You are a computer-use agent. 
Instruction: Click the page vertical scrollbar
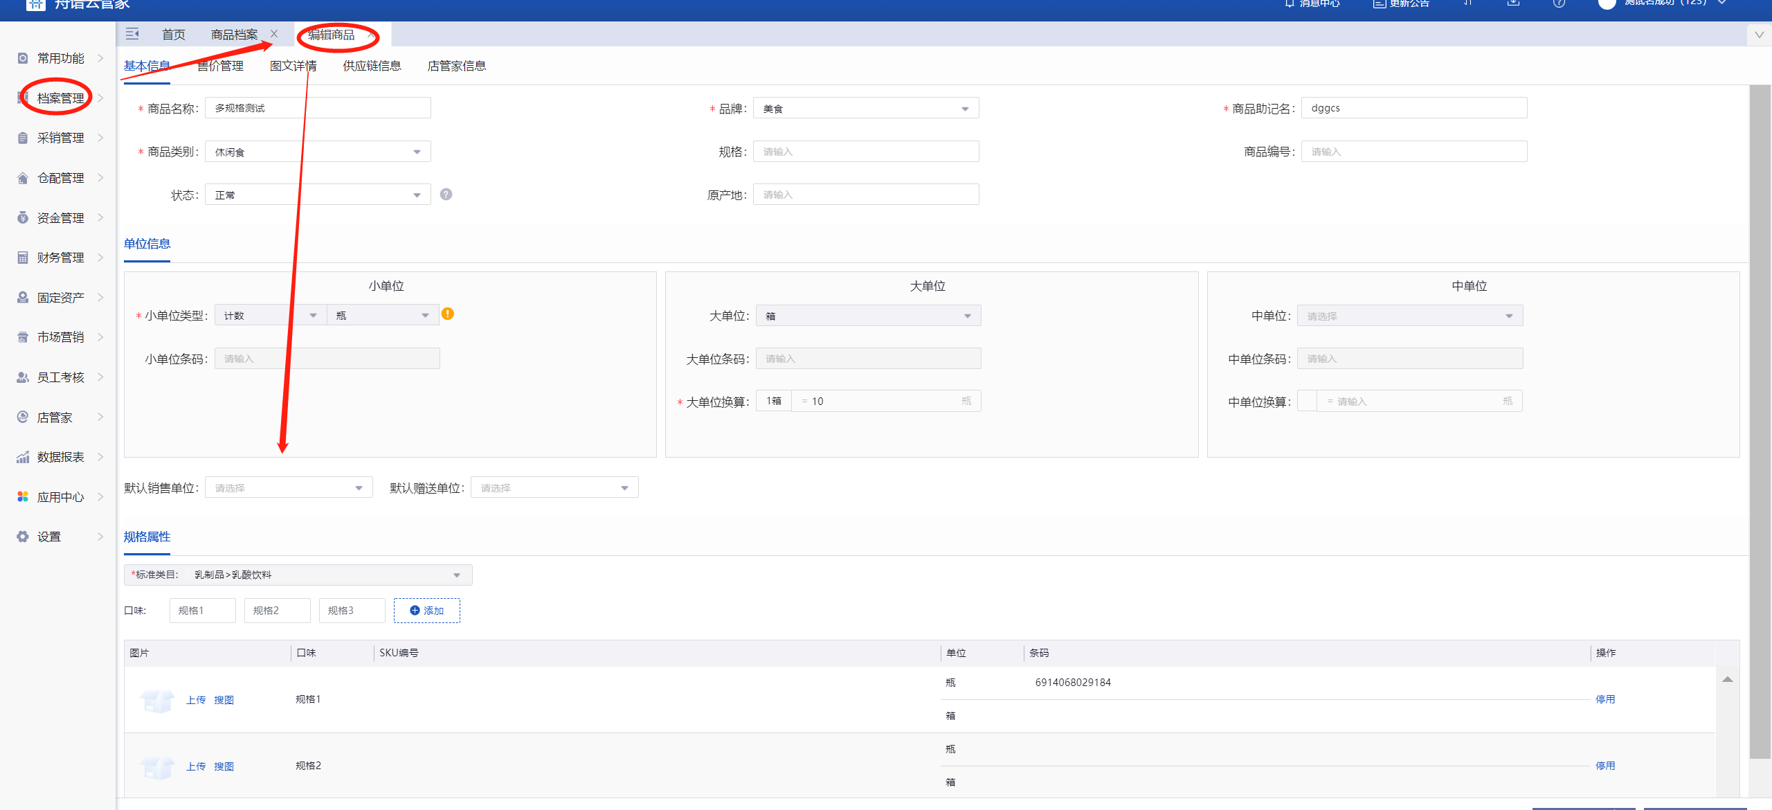click(x=1759, y=421)
